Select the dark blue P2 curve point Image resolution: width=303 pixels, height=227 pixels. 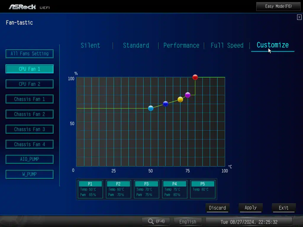point(165,104)
